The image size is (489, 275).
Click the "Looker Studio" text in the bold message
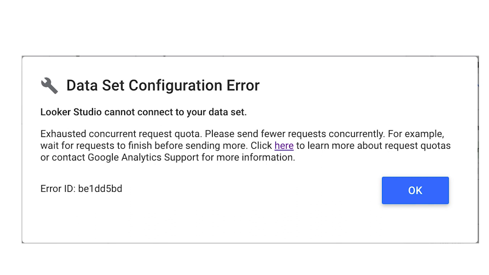[71, 112]
